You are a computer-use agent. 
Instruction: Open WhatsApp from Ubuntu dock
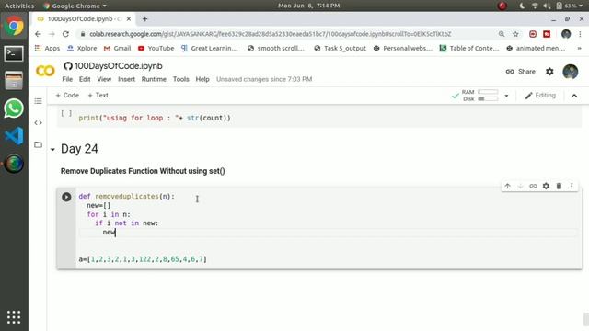(14, 108)
